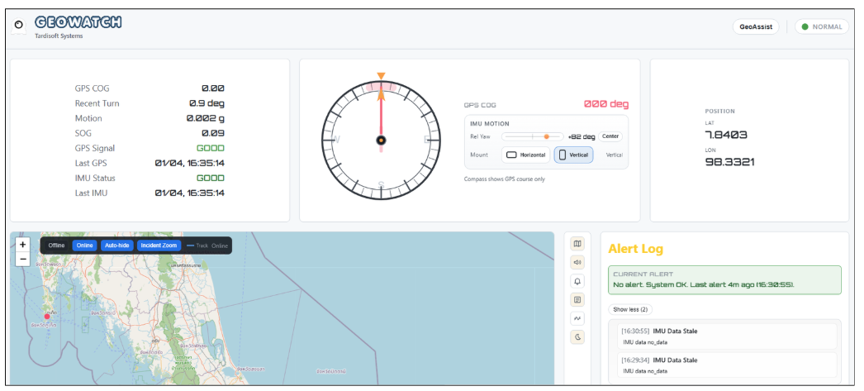The height and width of the screenshot is (391, 864).
Task: Click 'Compass shows GPS course only' note
Action: click(504, 179)
